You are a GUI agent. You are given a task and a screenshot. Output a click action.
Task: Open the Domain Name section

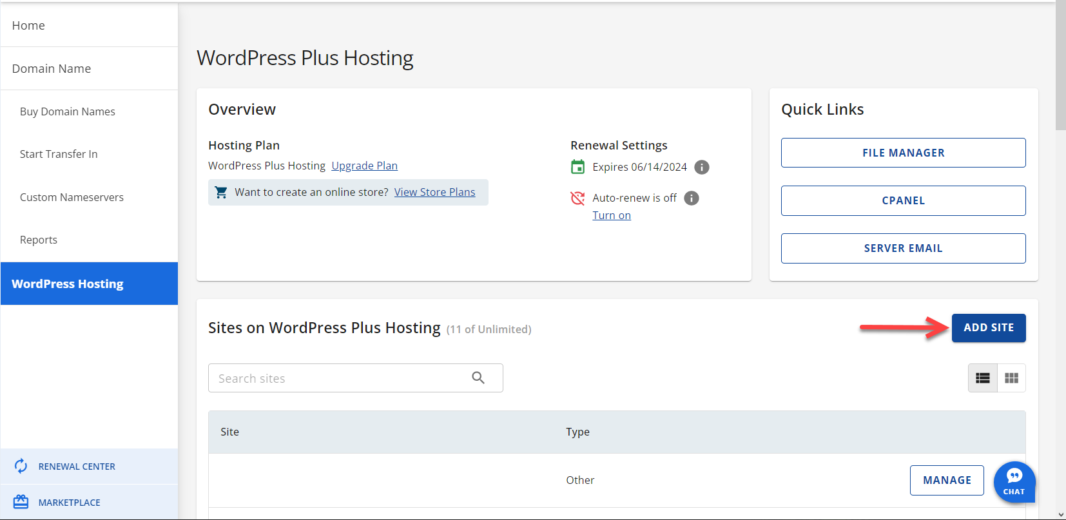pyautogui.click(x=89, y=68)
